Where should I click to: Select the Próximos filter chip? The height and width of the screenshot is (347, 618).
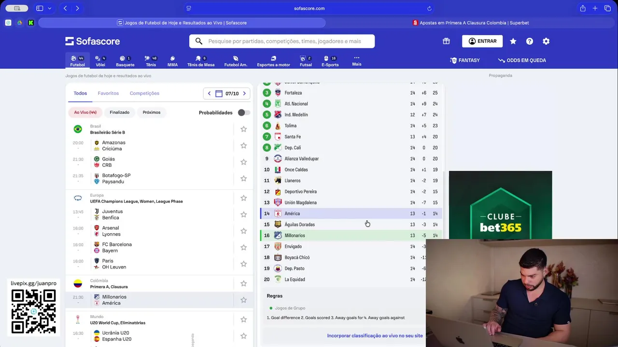click(151, 112)
